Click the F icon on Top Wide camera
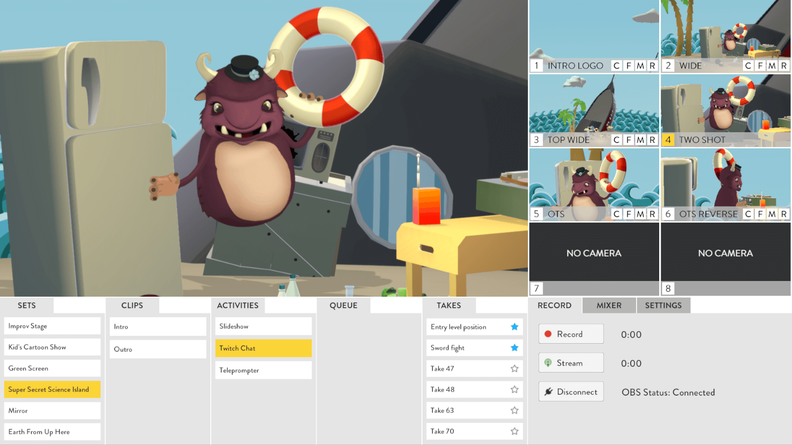Screen dimensions: 792x445 [x=629, y=140]
